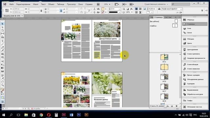Select the Scissors tool
Screen dimensions: 210x118
point(2,61)
